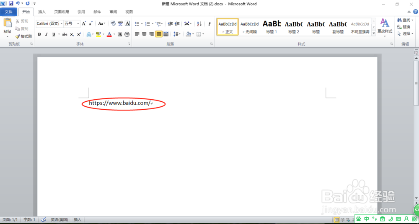Align text left
The width and height of the screenshot is (419, 224).
click(x=137, y=34)
